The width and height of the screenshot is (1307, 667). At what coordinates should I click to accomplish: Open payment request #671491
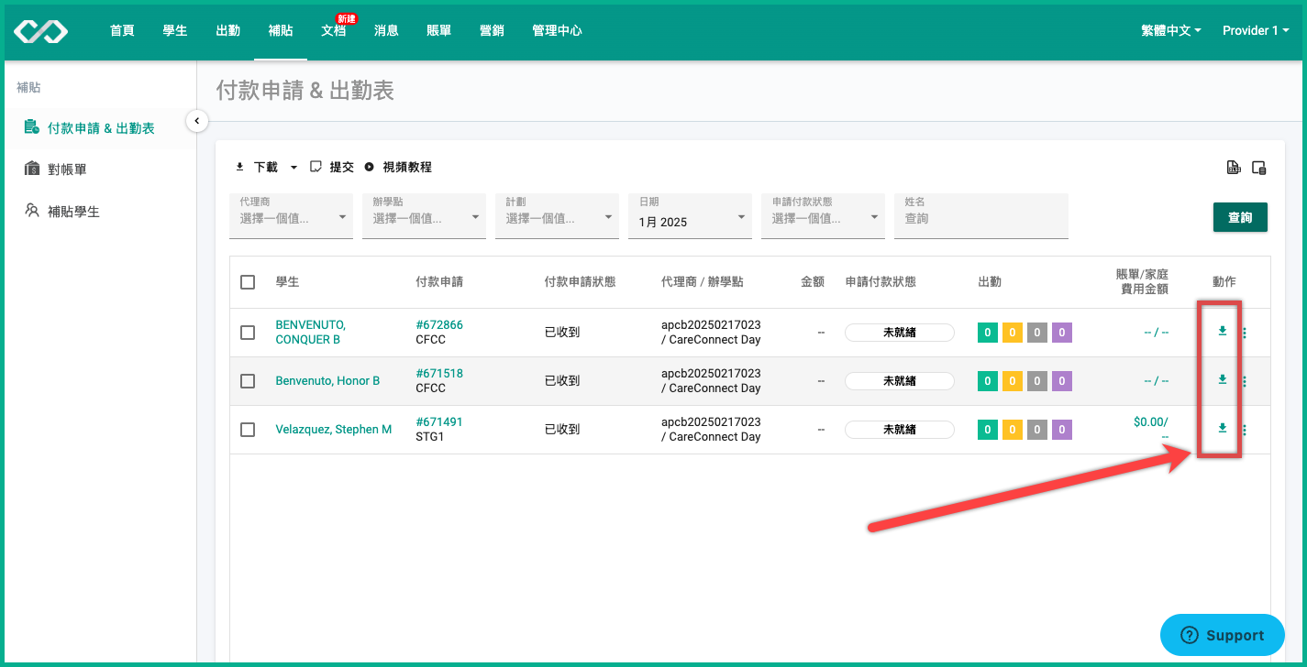tap(439, 422)
